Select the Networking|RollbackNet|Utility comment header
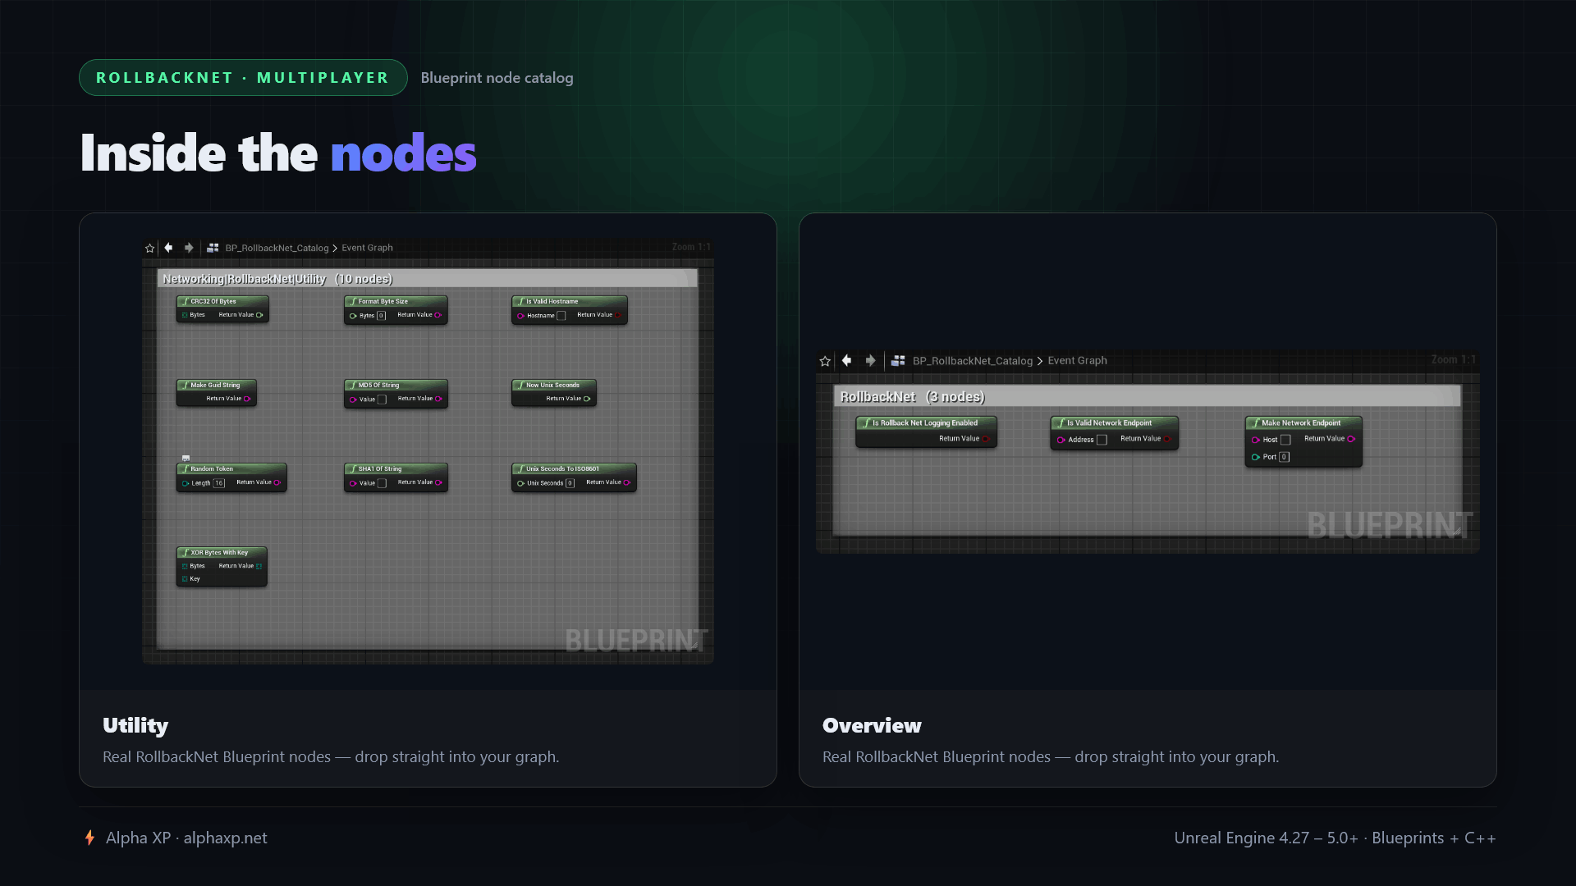The height and width of the screenshot is (886, 1576). coord(427,279)
